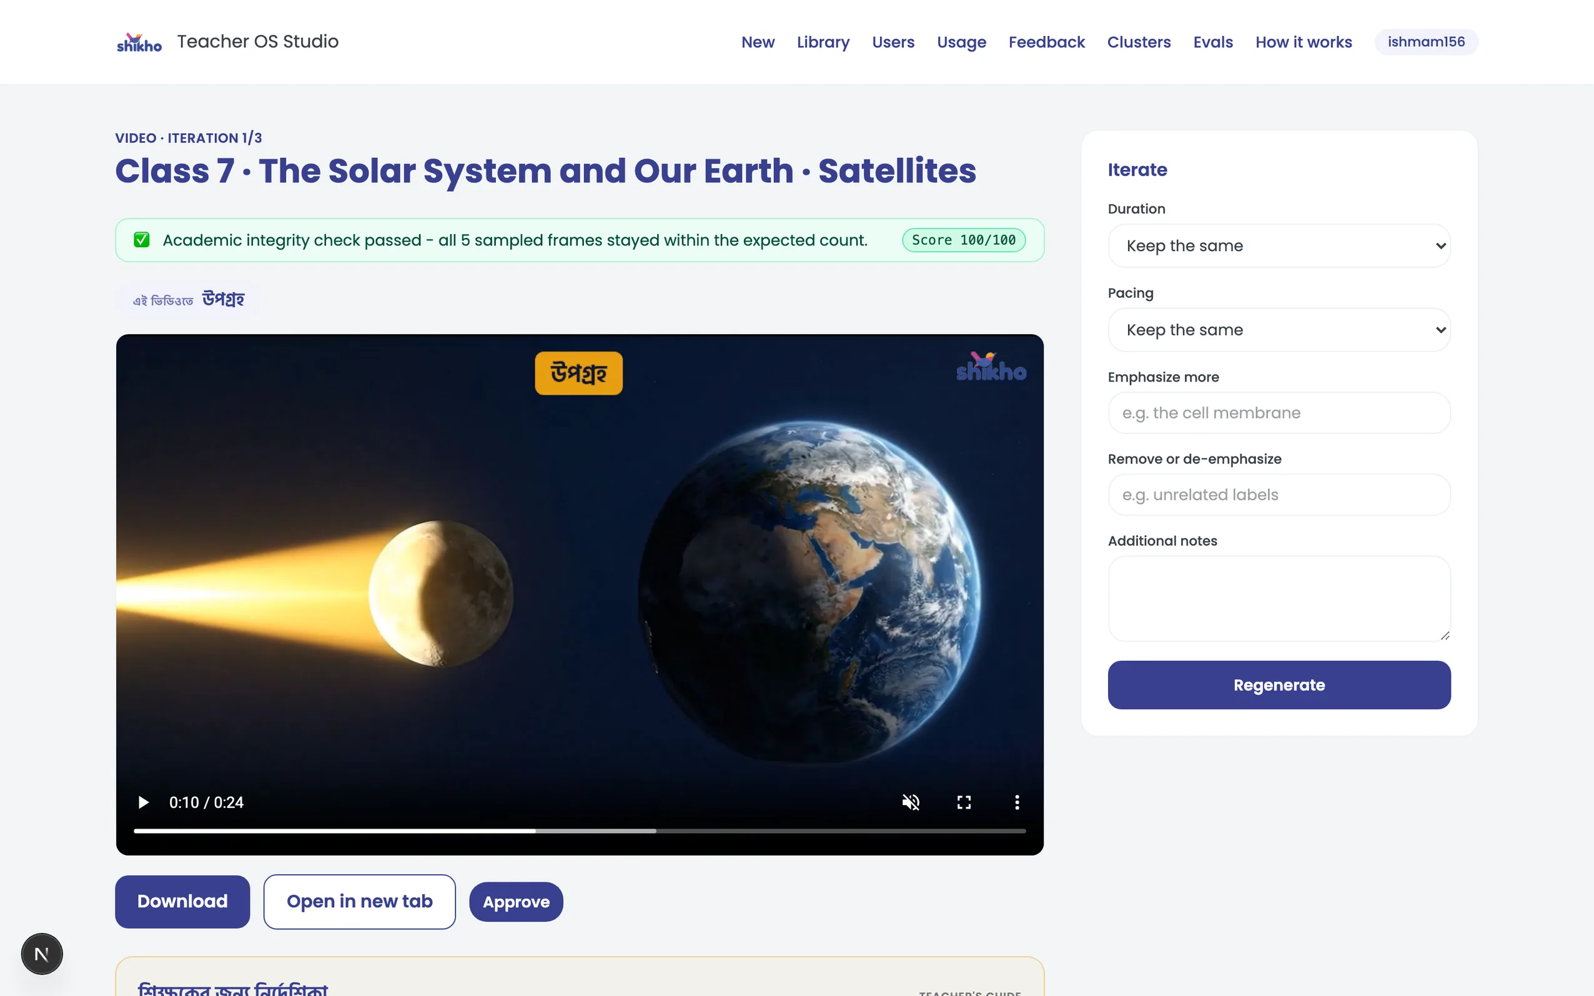Click the VIDEO · ITERATION 1/3 label
The height and width of the screenshot is (996, 1594).
pyautogui.click(x=189, y=137)
